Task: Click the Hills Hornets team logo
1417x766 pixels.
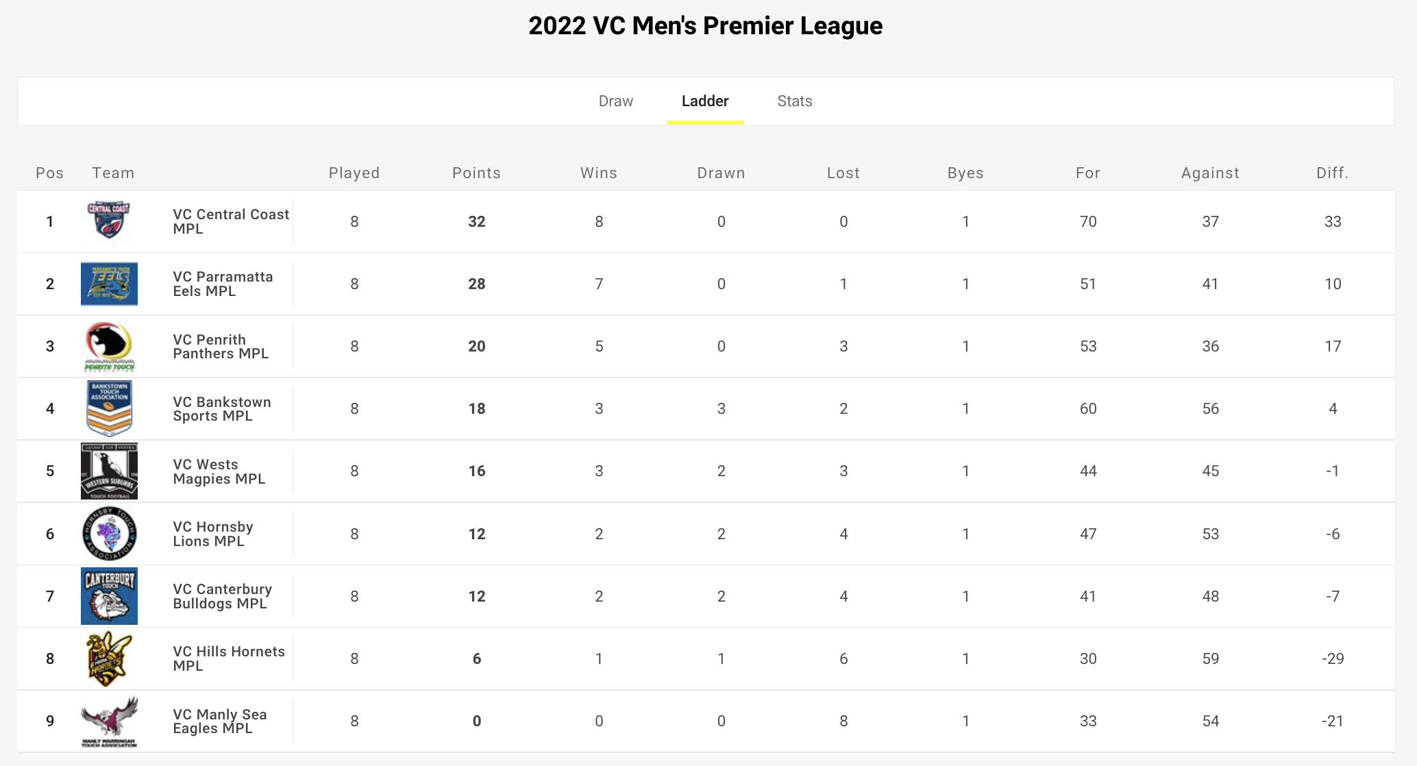Action: (x=109, y=658)
